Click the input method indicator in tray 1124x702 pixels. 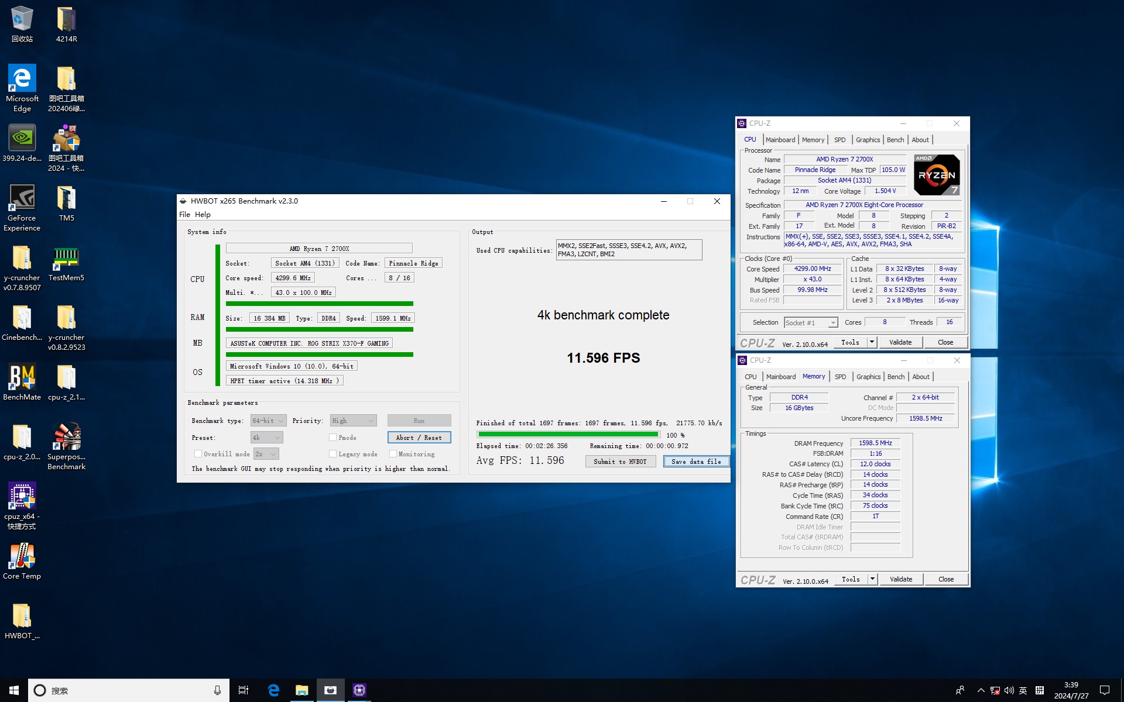click(1023, 690)
